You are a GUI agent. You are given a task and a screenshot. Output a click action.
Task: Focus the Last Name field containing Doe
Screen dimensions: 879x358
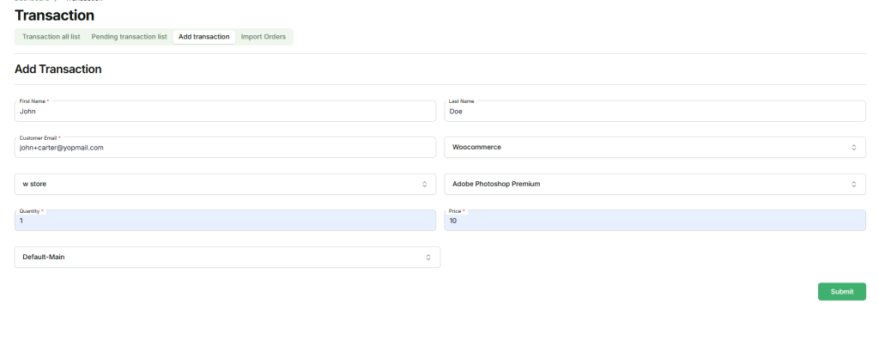(654, 111)
